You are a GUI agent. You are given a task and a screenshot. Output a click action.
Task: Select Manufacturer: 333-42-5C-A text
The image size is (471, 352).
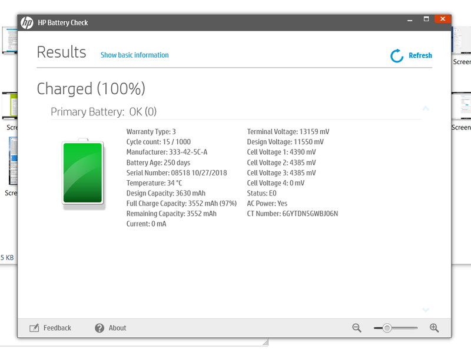tap(167, 152)
